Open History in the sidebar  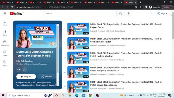(x=5, y=63)
